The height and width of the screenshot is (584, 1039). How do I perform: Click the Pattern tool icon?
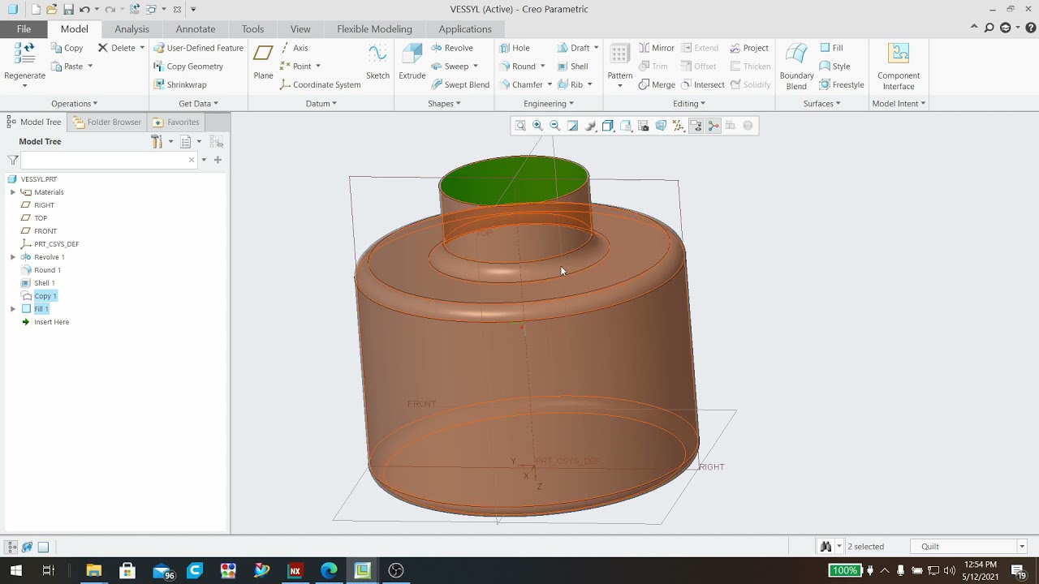coord(619,54)
